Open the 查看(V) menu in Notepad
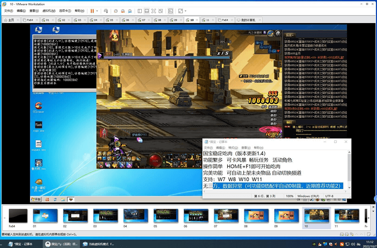 pos(246,148)
